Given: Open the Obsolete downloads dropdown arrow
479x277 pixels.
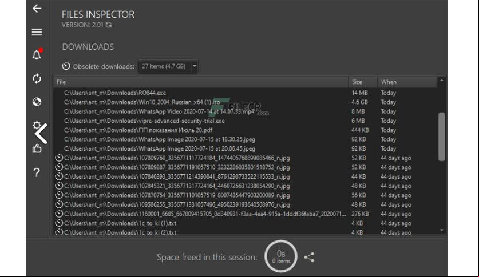Looking at the screenshot, I should tap(195, 66).
